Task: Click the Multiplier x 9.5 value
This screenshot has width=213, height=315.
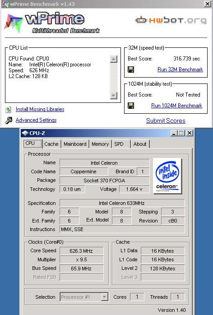Action: point(81,259)
